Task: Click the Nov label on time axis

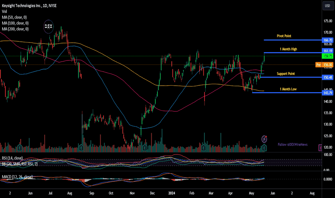Action: click(x=132, y=193)
